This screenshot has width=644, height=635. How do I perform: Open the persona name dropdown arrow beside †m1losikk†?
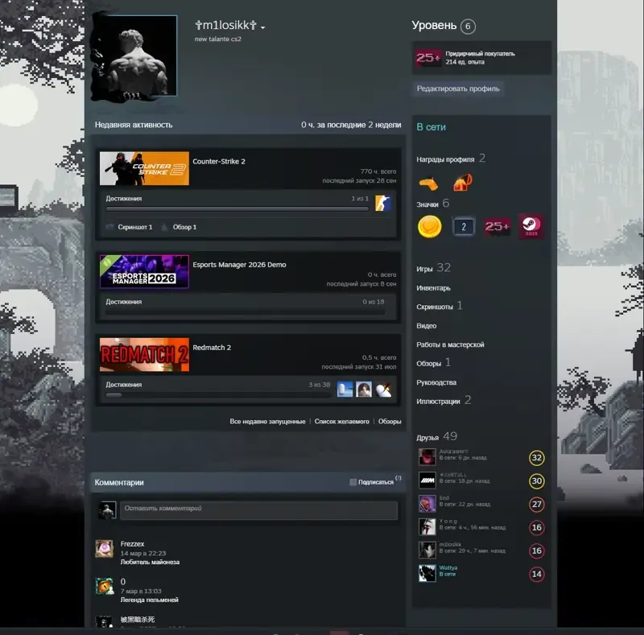pos(263,27)
